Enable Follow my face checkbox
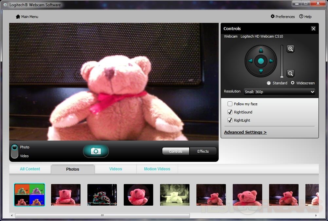Image resolution: width=328 pixels, height=221 pixels. click(230, 104)
